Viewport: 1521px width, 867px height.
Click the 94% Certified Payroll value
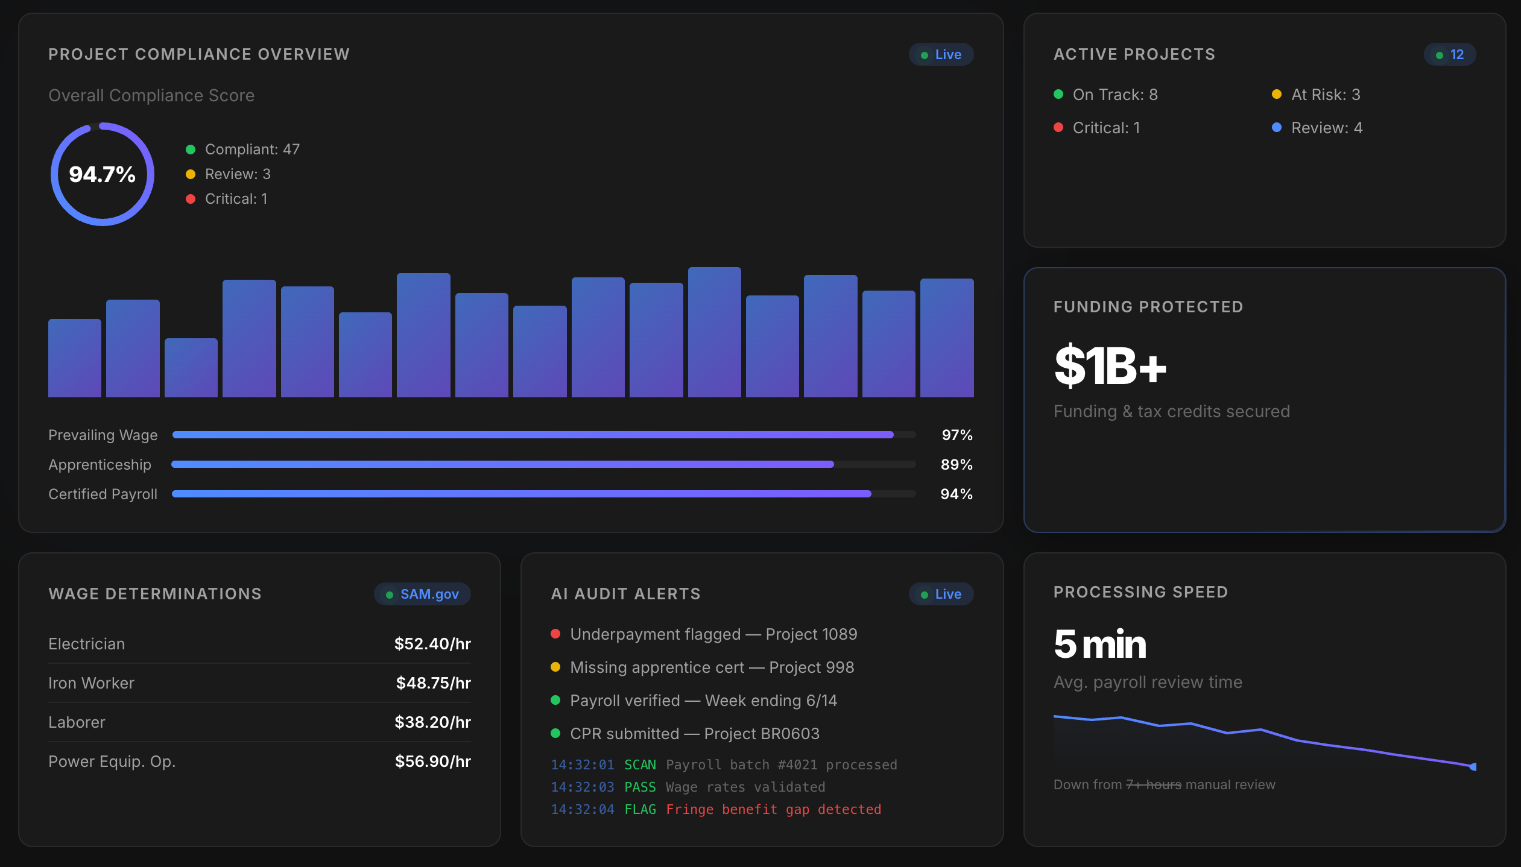[957, 494]
